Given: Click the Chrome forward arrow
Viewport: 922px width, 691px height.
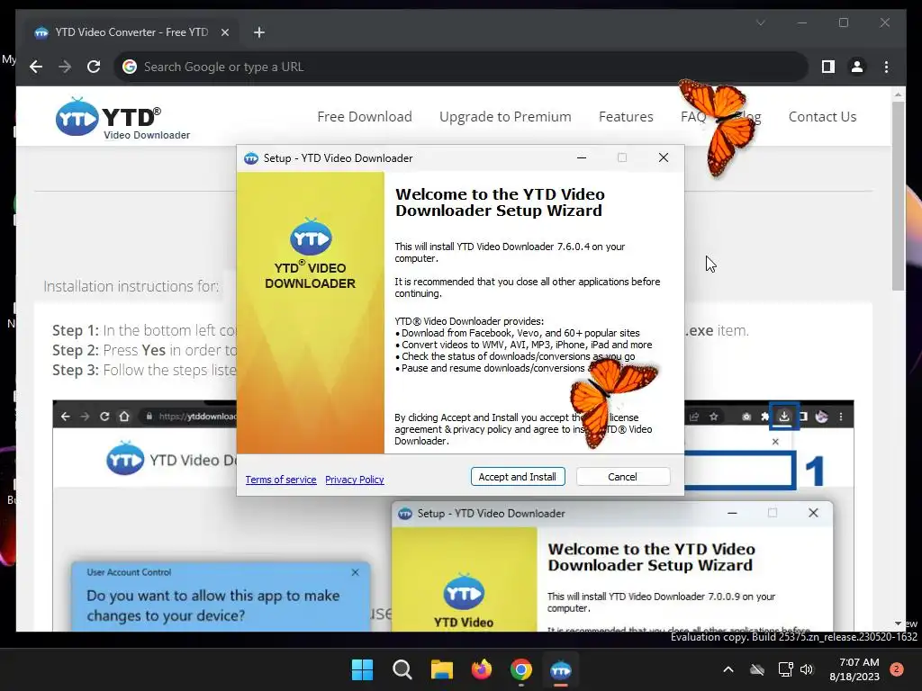Looking at the screenshot, I should coord(65,67).
